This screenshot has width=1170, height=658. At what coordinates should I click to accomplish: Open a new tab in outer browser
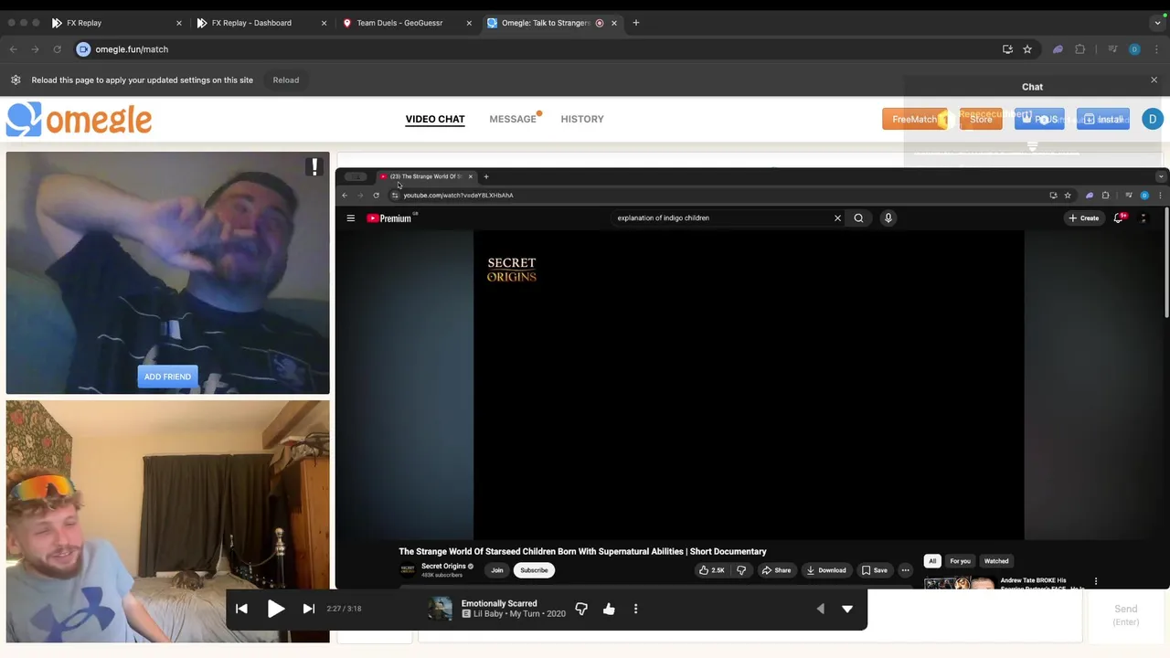coord(636,23)
